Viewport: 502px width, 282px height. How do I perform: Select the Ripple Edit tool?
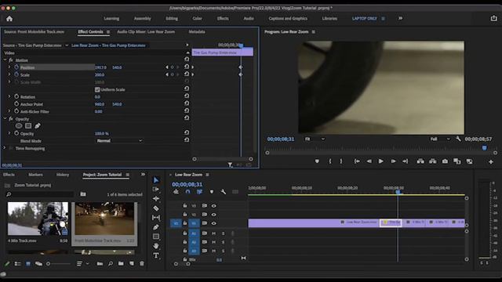[156, 198]
